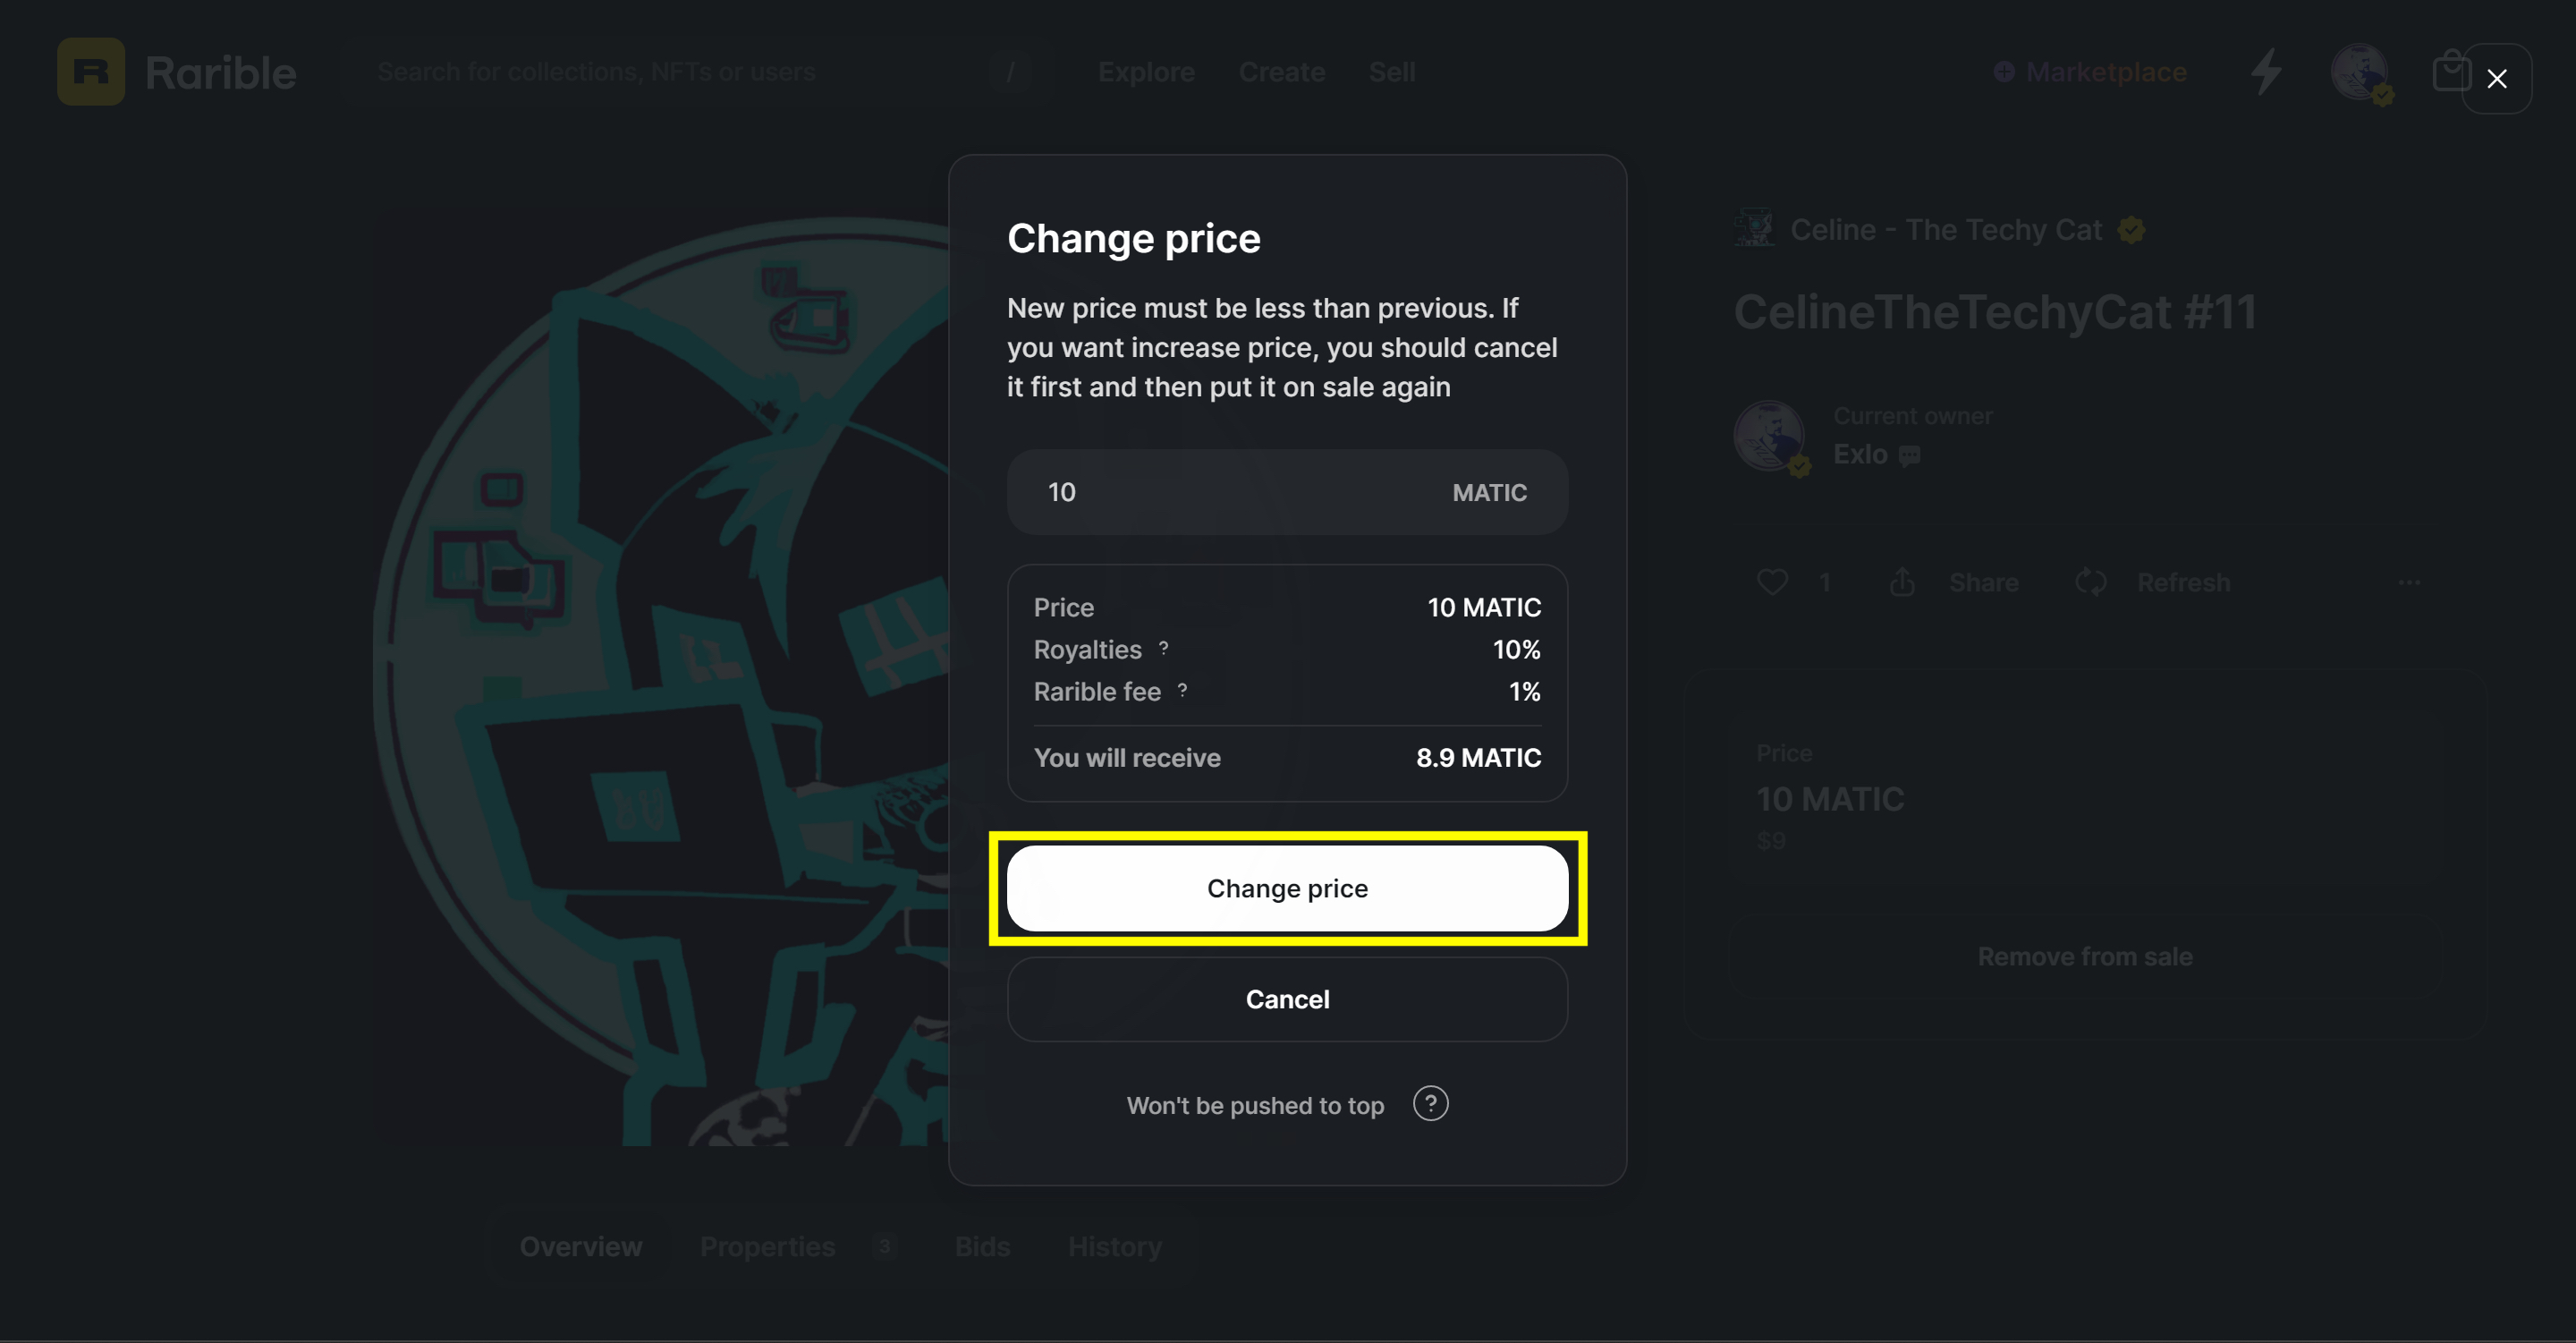Image resolution: width=2576 pixels, height=1343 pixels.
Task: Switch to the Properties tab
Action: (767, 1246)
